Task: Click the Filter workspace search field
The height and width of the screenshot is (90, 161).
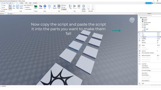Action: 150,15
